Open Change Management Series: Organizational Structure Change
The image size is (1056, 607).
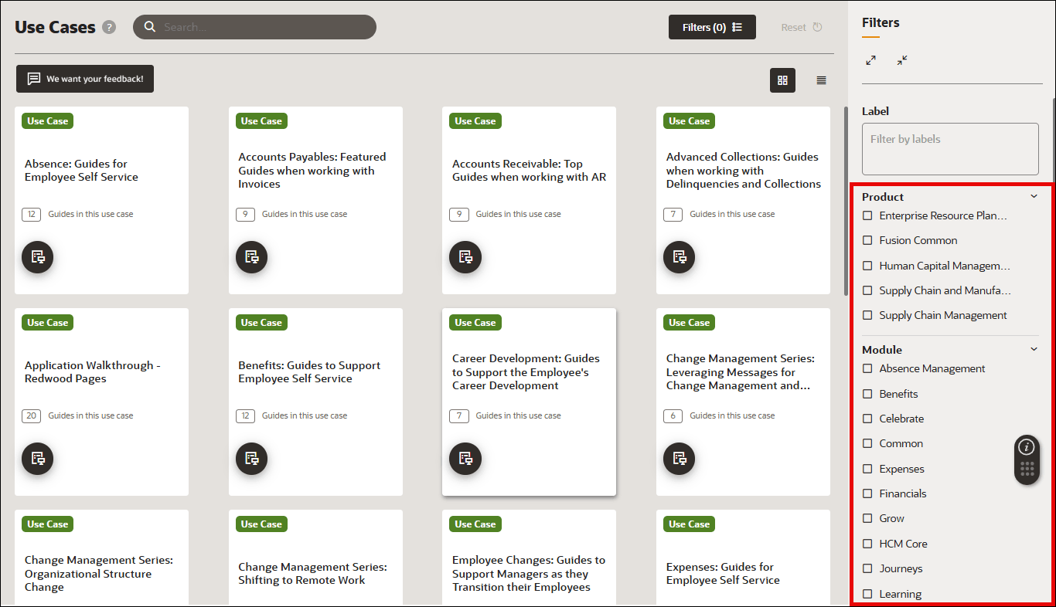(x=99, y=573)
